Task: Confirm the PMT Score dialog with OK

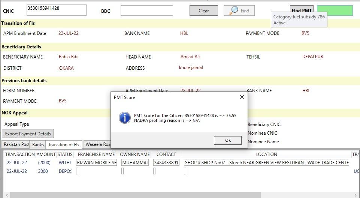Action: pos(228,140)
